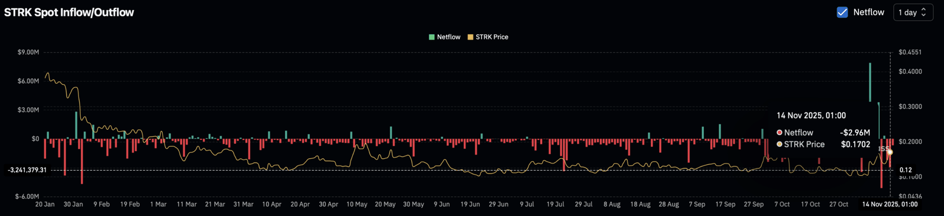Click the $-6.00M y-axis label
The image size is (944, 216).
click(27, 197)
